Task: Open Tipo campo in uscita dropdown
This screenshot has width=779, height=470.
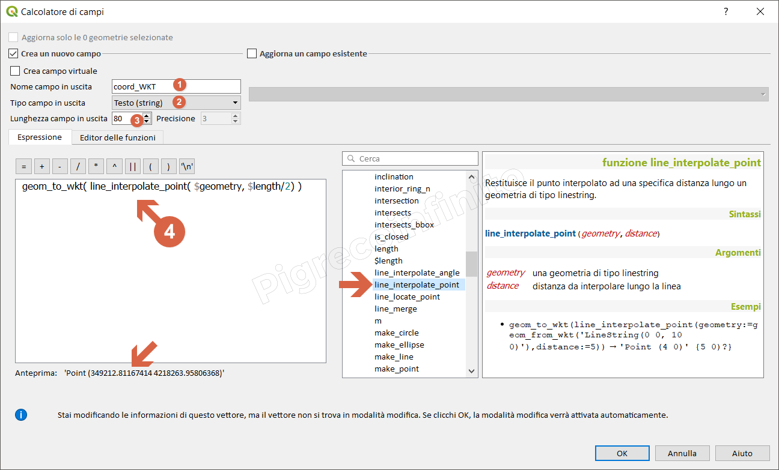Action: click(x=176, y=103)
